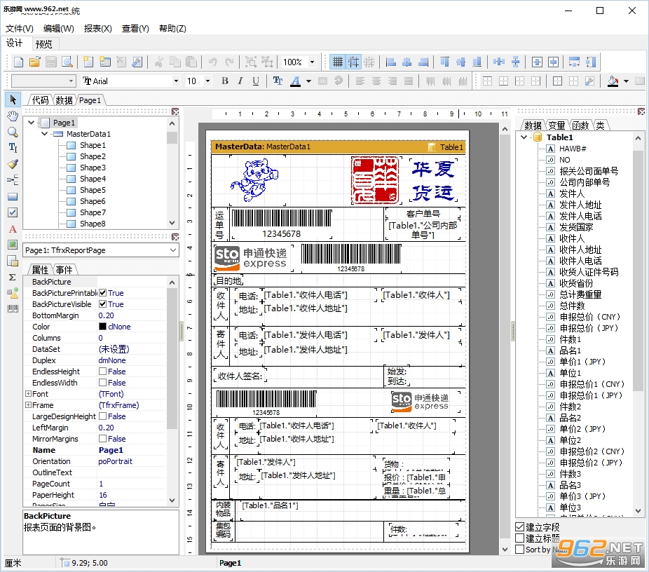Viewport: 649px width, 572px height.
Task: Toggle LargeDesignHeight checkbox
Action: (x=102, y=416)
